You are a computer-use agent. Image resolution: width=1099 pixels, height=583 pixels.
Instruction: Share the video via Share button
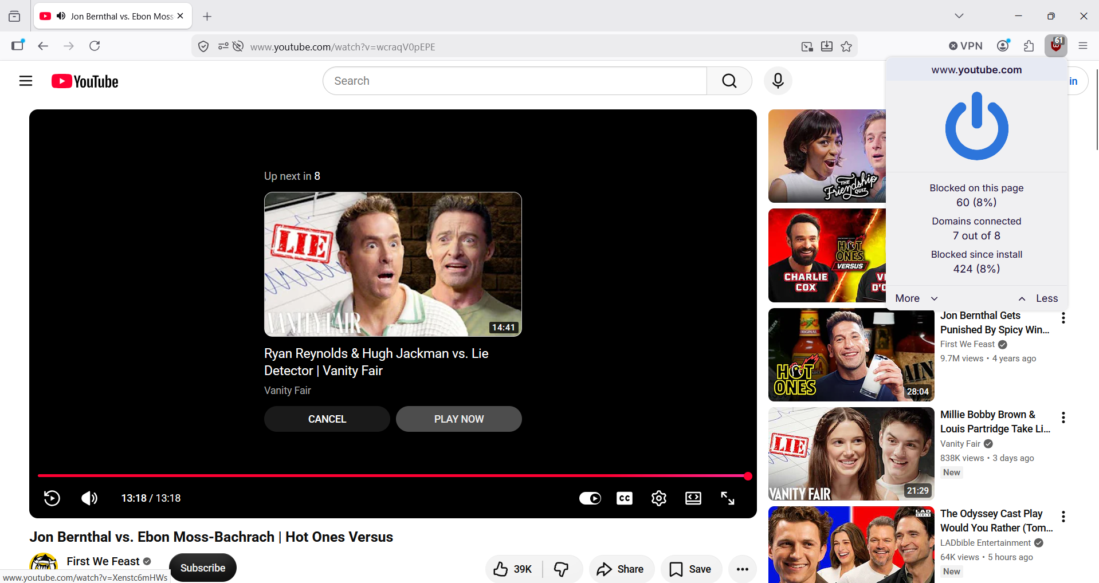coord(621,569)
